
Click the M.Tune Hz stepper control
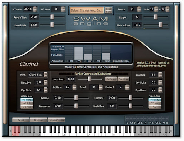35,9
